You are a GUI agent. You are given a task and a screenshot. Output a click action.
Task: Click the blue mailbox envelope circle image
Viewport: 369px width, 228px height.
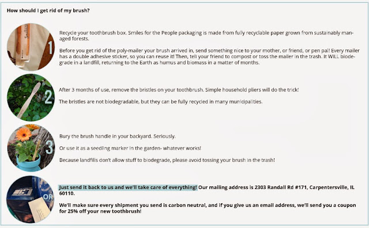31,199
